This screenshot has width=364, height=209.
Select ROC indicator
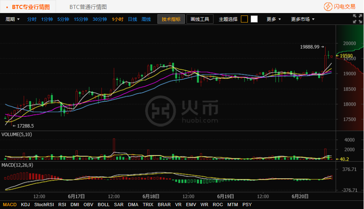[x=218, y=205]
